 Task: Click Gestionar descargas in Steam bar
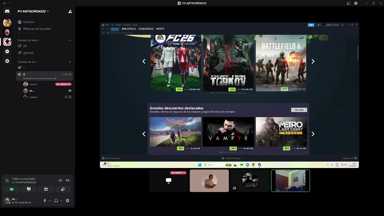click(x=231, y=158)
